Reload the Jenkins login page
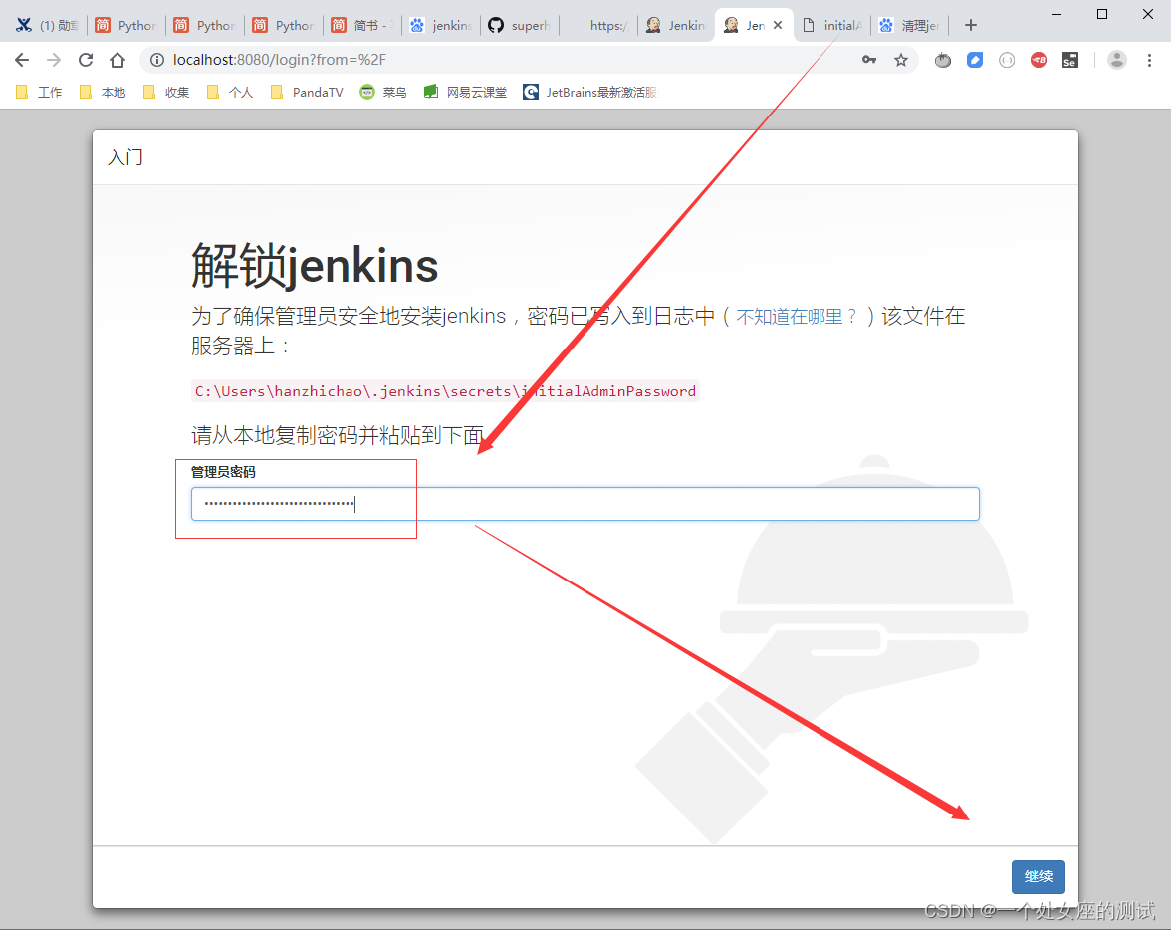Screen dimensions: 1171x930 click(86, 60)
